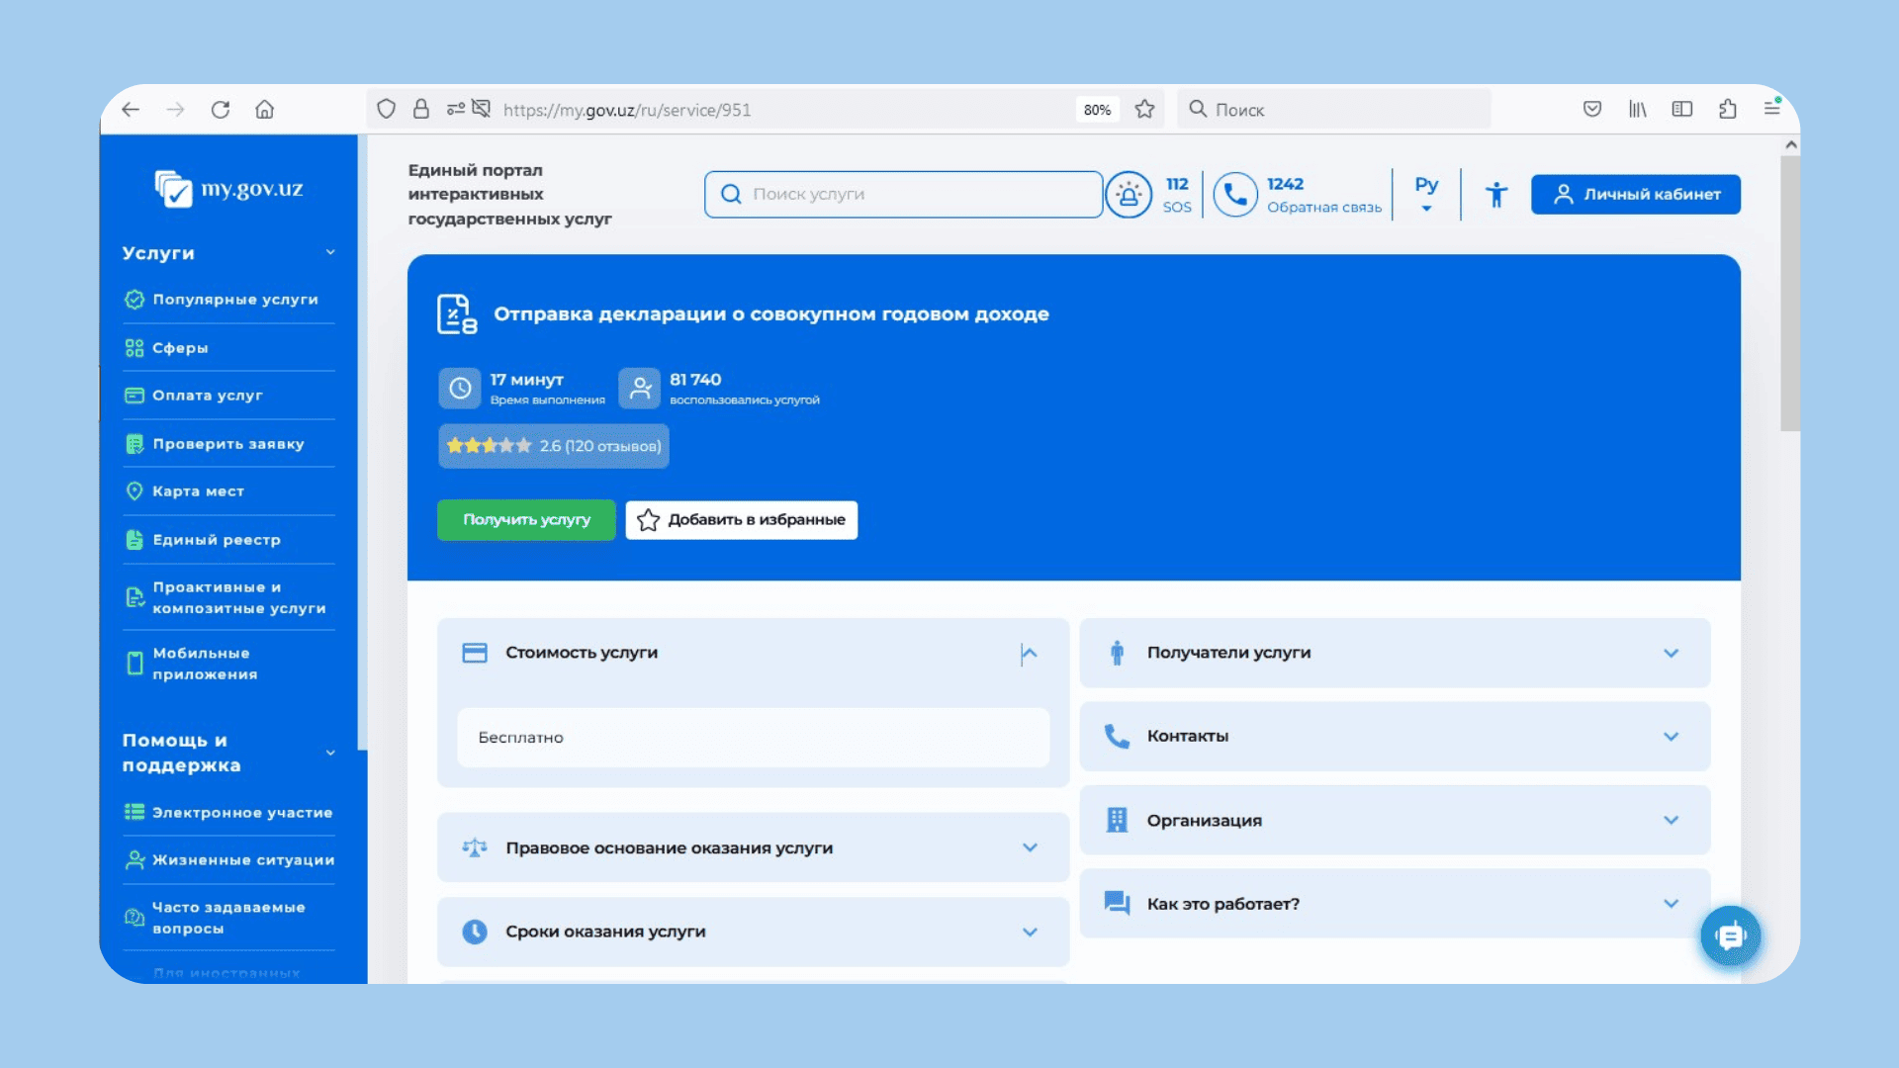Open browser extensions puzzle icon

point(1728,110)
